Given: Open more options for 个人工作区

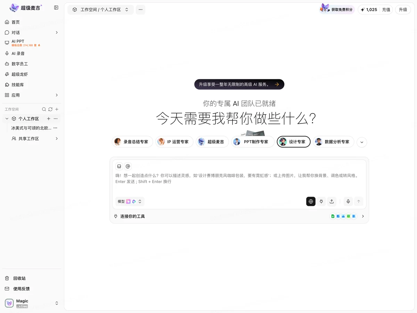Looking at the screenshot, I should coord(56,119).
